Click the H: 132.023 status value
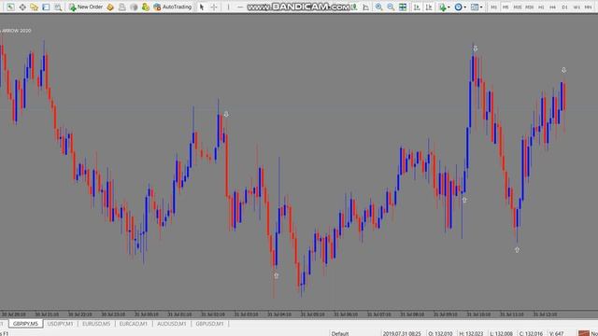Viewport: 598px width, 336px height. [471, 333]
